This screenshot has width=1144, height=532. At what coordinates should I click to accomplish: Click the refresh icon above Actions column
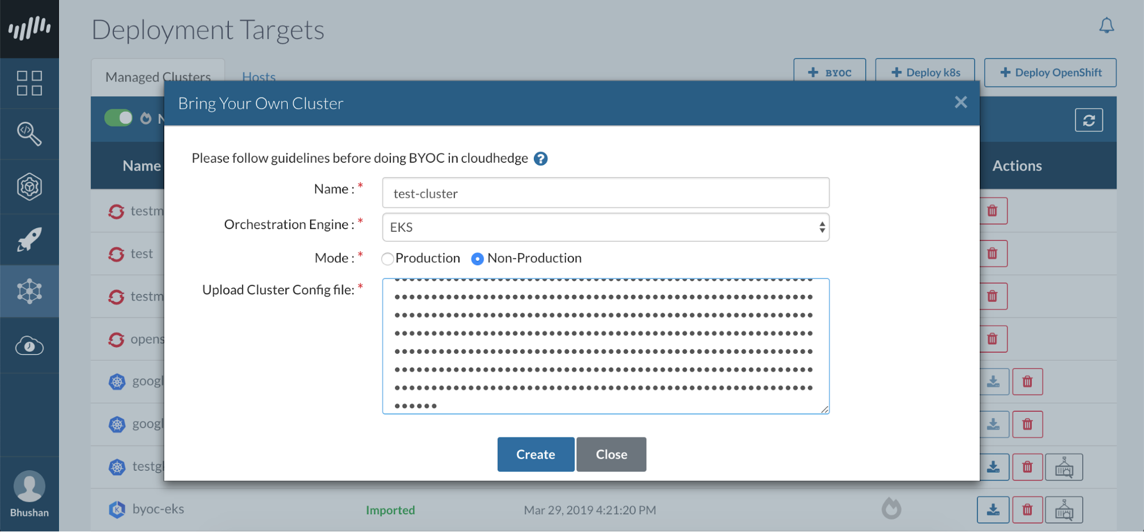pos(1088,120)
